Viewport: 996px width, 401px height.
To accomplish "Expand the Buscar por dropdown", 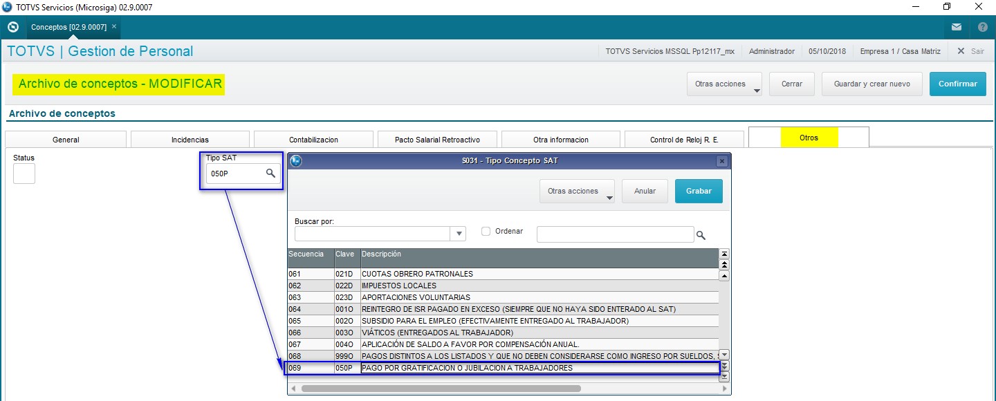I will (458, 234).
